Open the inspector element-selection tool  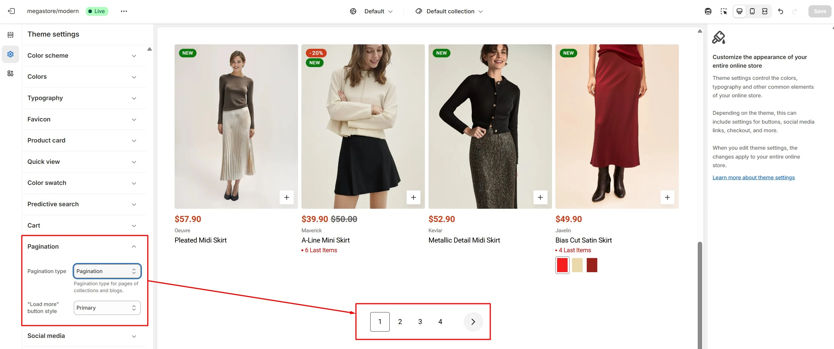click(x=724, y=11)
